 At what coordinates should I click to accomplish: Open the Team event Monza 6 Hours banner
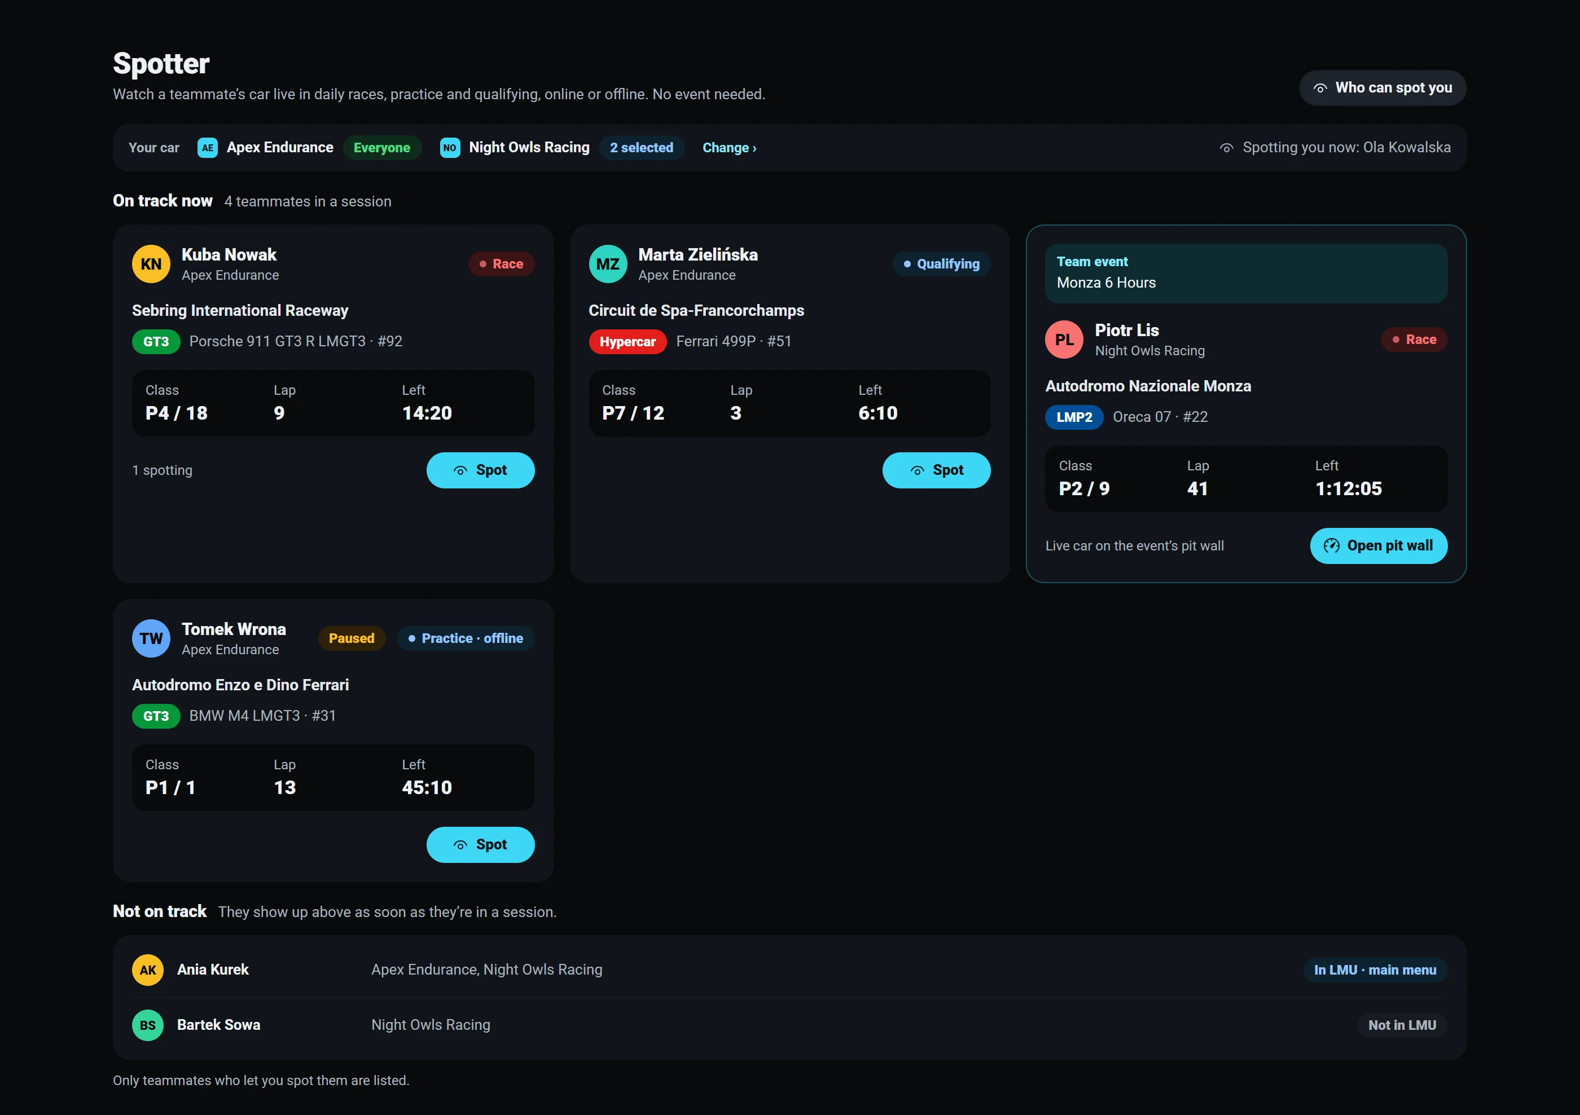[x=1247, y=273]
